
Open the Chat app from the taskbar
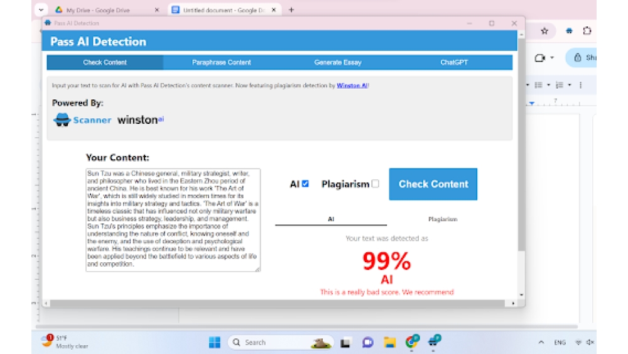pyautogui.click(x=367, y=343)
